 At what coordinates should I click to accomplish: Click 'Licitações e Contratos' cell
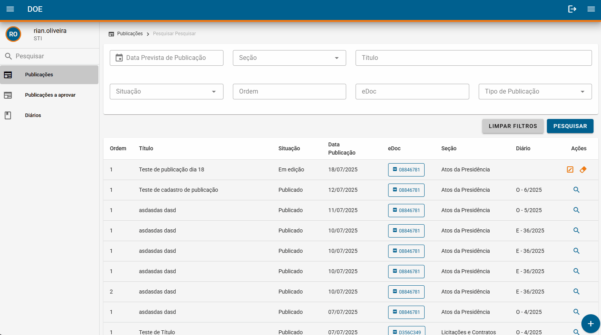pos(468,332)
